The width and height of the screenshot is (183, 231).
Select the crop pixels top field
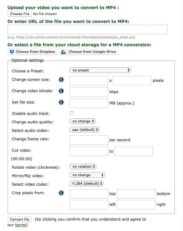tap(89, 194)
